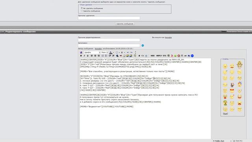Screen dimensions: 252x142
Task: Click the green ball toolbar icon
Action: click(x=175, y=56)
